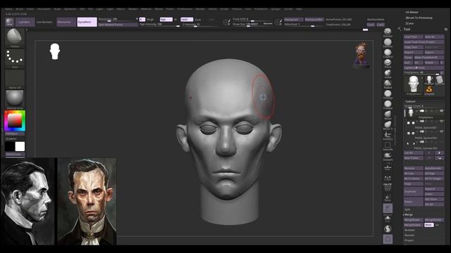
Task: Click the sphere icon left of LightBox
Action: [9, 22]
